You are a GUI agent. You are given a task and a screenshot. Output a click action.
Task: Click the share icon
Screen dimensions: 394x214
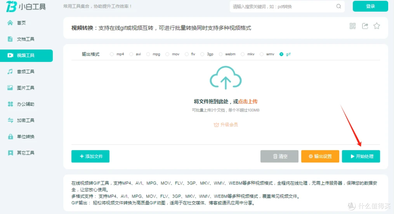click(x=365, y=26)
